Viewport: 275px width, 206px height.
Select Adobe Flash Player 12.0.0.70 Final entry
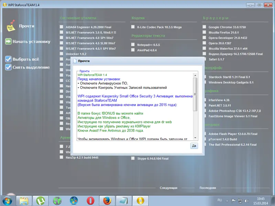click(x=233, y=134)
